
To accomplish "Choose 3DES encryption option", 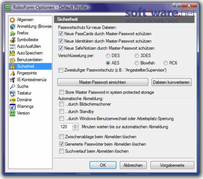I will [137, 55].
